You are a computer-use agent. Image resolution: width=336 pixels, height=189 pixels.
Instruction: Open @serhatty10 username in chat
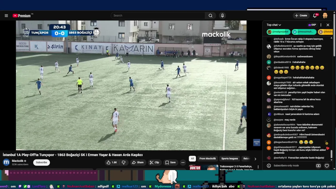pyautogui.click(x=280, y=158)
